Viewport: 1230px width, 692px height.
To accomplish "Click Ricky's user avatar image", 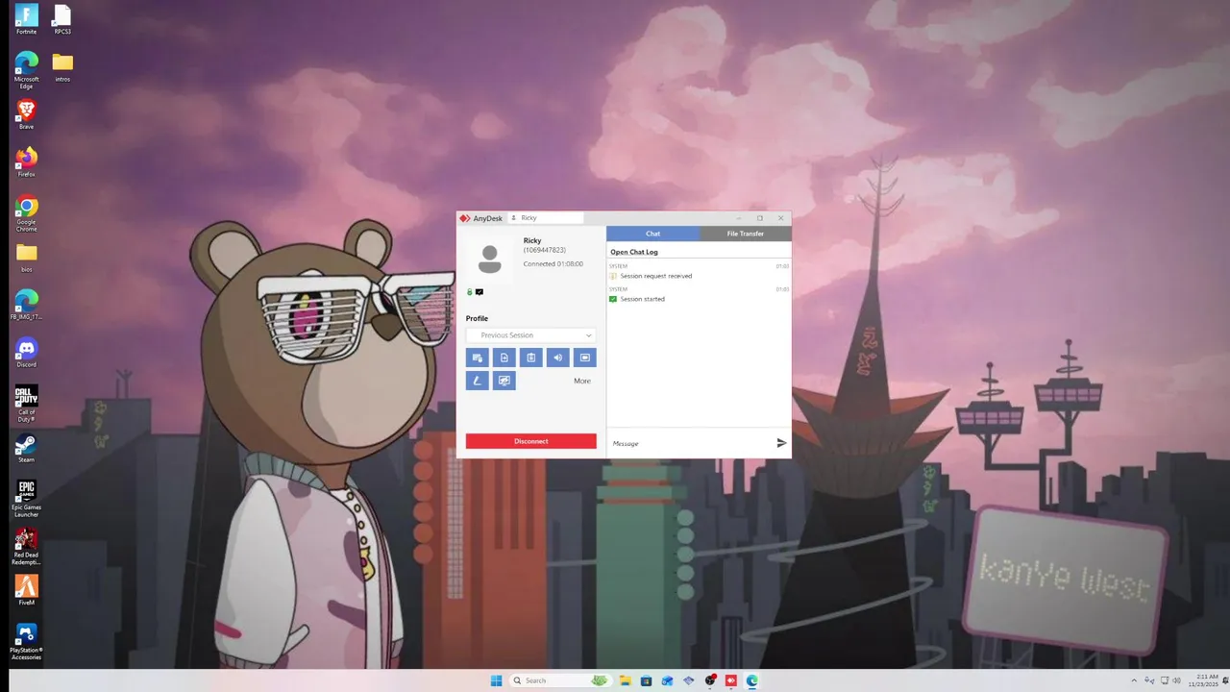I will click(x=489, y=259).
